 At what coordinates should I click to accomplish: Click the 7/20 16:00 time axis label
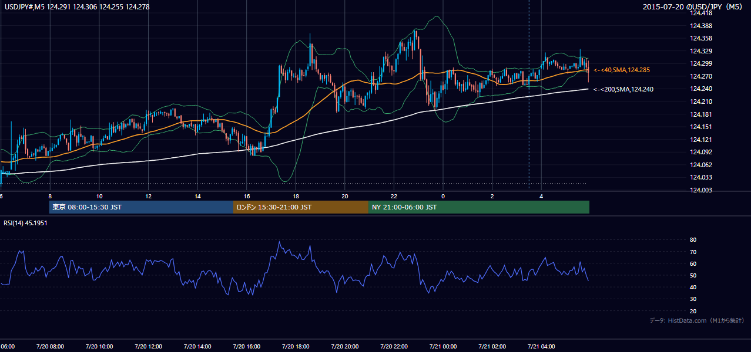point(246,347)
